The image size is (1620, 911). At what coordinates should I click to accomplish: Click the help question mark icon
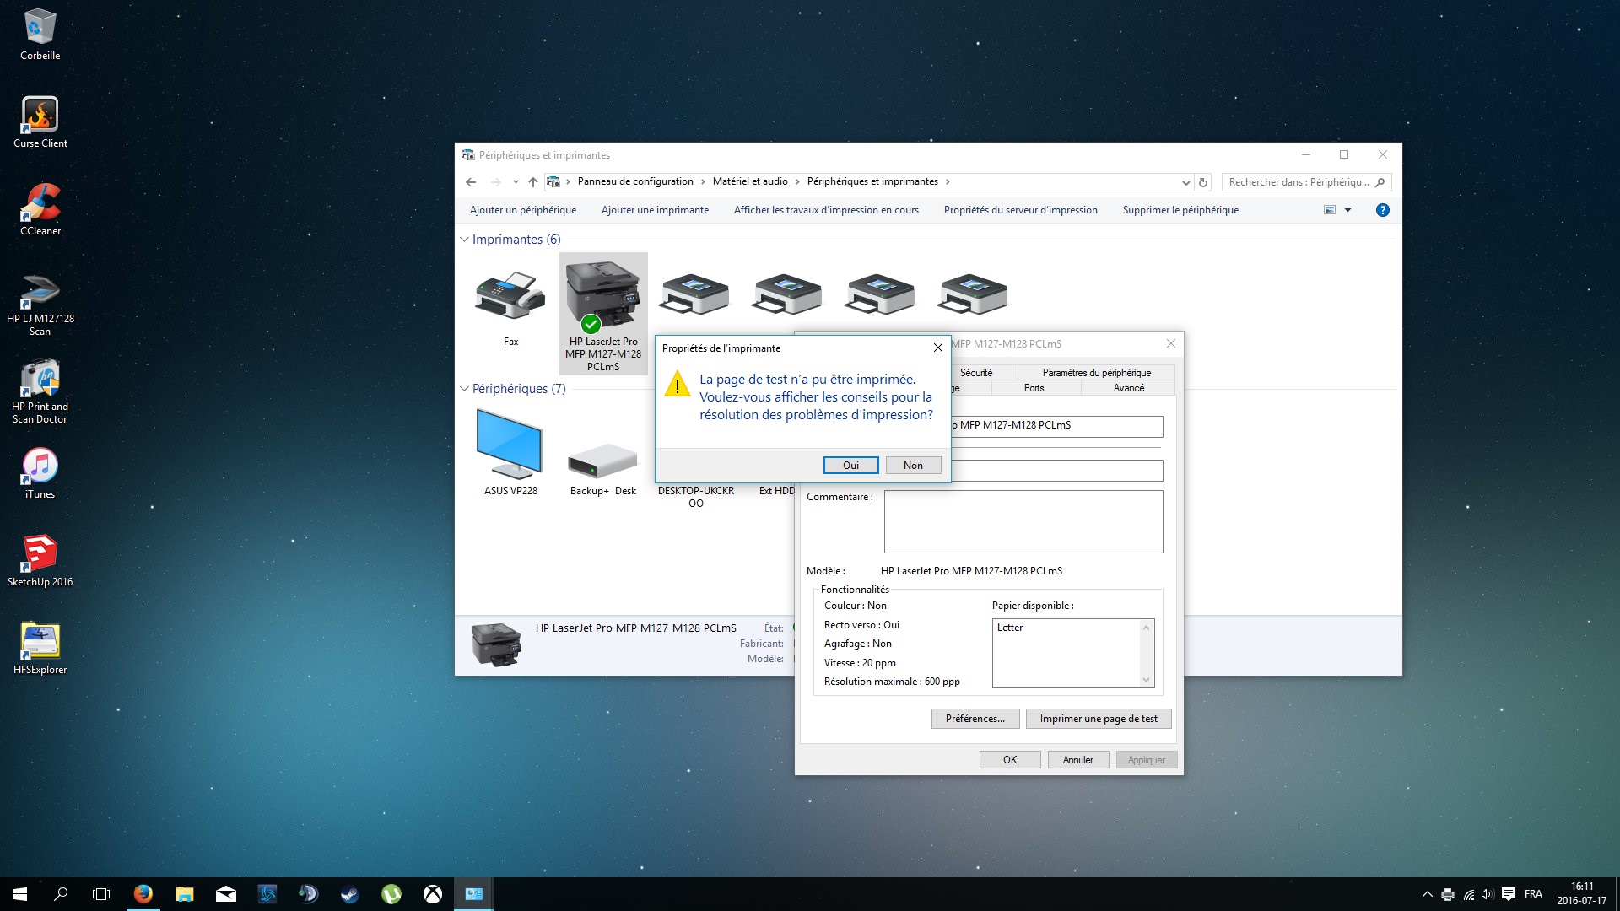click(1382, 210)
